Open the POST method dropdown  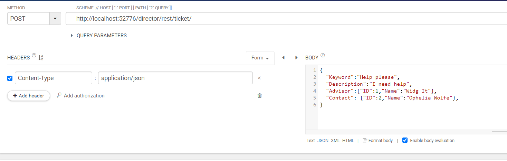pos(55,19)
